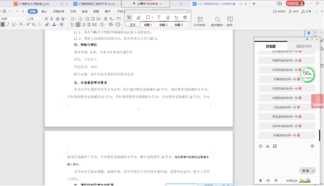Set right text alignment
This screenshot has height=186, width=324.
click(x=84, y=25)
